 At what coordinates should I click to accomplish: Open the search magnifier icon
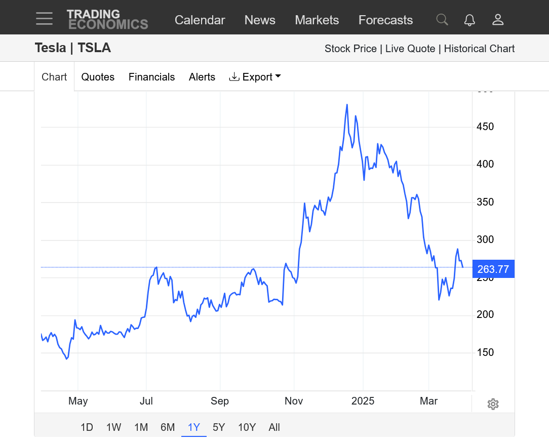(442, 20)
